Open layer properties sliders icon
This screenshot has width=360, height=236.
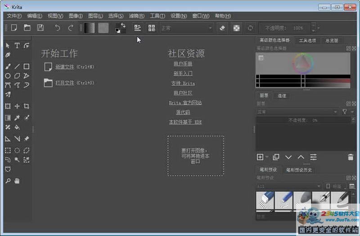(313, 157)
